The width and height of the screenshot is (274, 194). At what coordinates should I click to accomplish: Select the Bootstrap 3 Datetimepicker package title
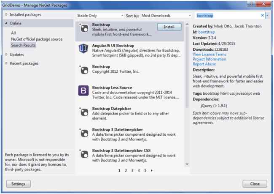click(118, 129)
